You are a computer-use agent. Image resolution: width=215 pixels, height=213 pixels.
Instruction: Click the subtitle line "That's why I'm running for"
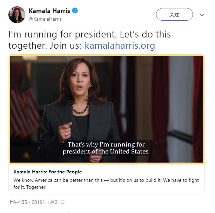click(x=106, y=145)
